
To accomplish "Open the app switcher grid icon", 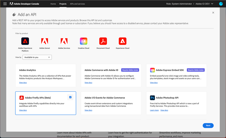I will click(5, 4).
